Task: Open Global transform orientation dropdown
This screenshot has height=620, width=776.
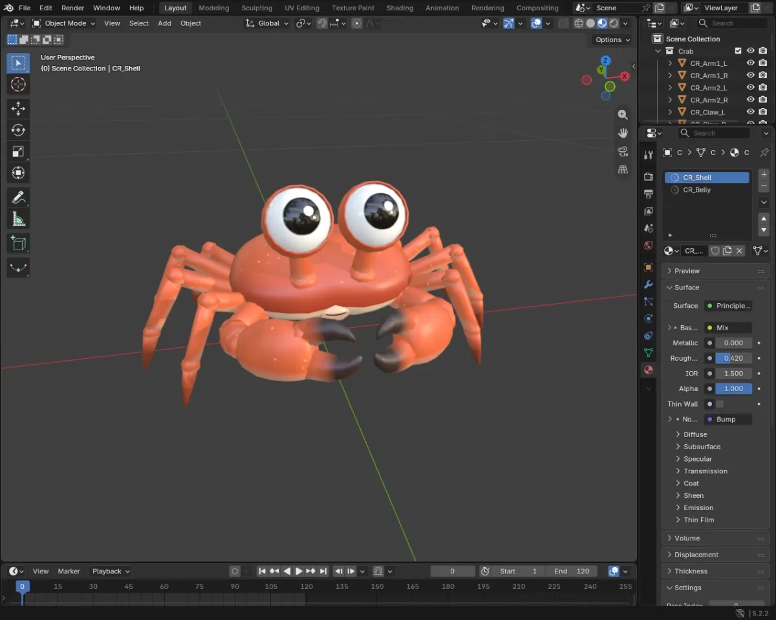Action: [268, 23]
